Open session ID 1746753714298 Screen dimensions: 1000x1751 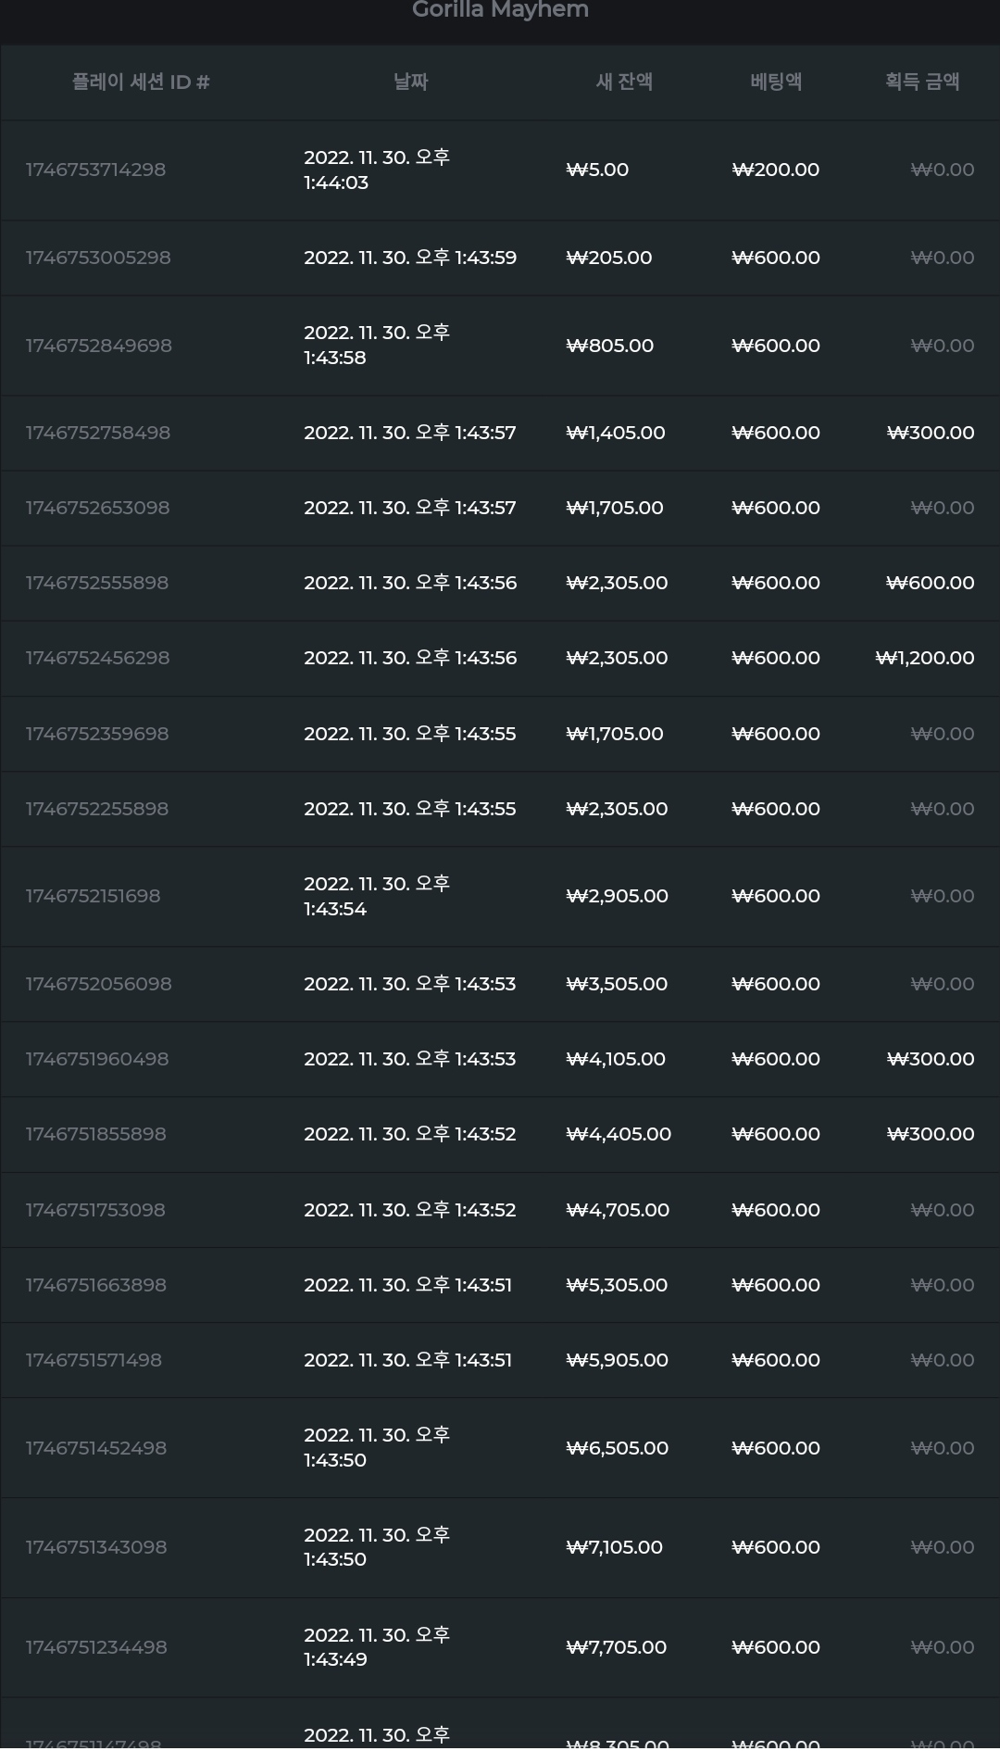(95, 170)
